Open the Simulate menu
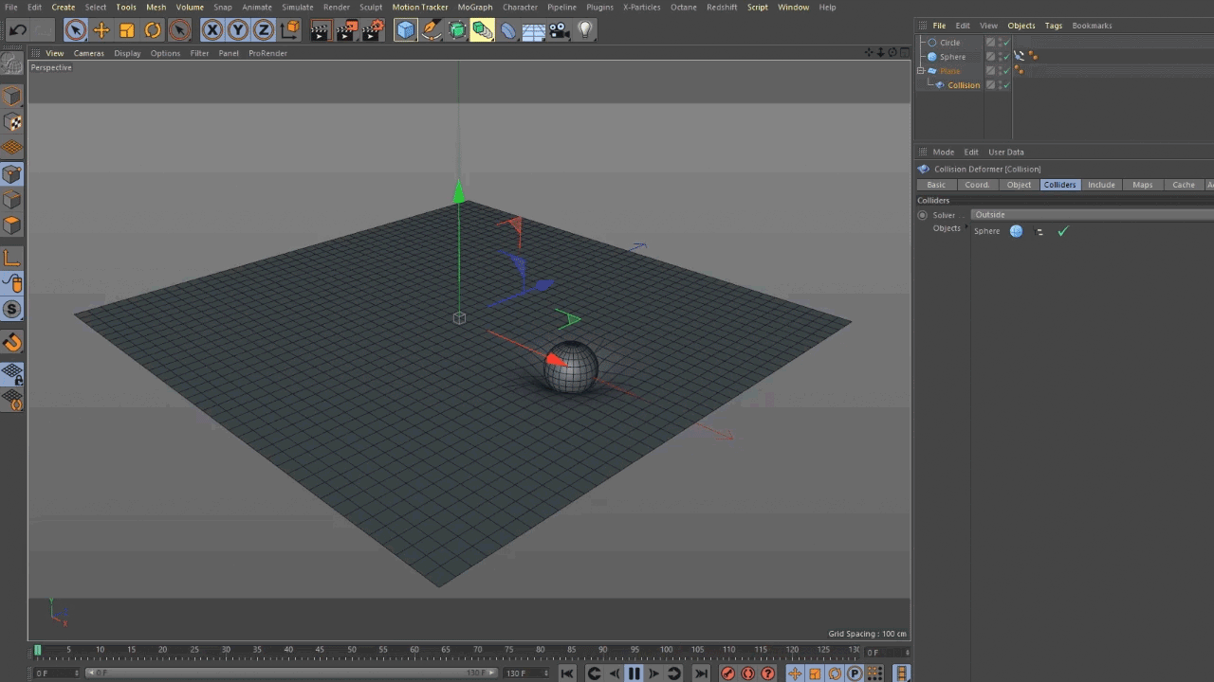This screenshot has height=682, width=1214. [297, 7]
